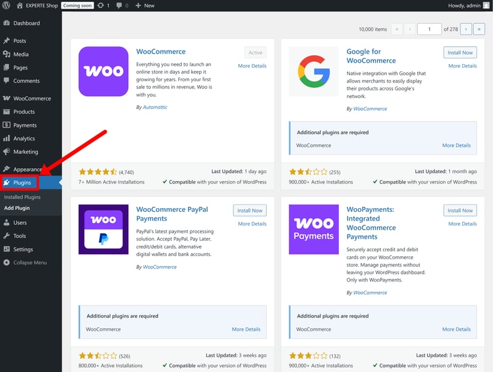Viewport: 493px width, 372px height.
Task: Select the Tools wrench icon
Action: click(x=7, y=236)
